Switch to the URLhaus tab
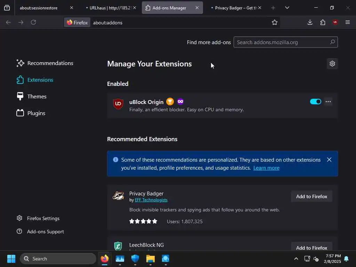The width and height of the screenshot is (356, 267). click(x=111, y=8)
